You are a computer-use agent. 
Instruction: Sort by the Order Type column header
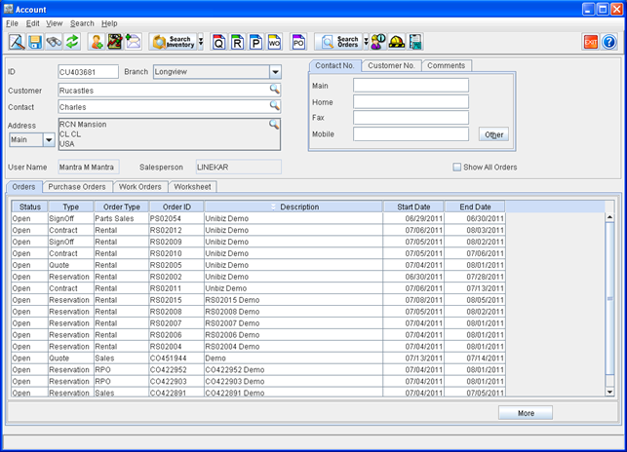click(122, 207)
